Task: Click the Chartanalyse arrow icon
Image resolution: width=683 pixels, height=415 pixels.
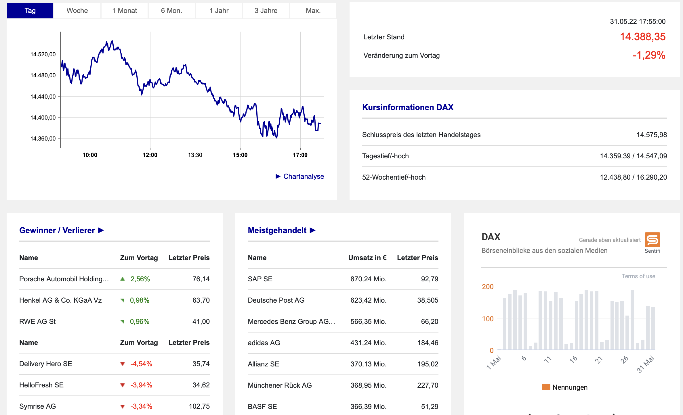Action: [278, 176]
